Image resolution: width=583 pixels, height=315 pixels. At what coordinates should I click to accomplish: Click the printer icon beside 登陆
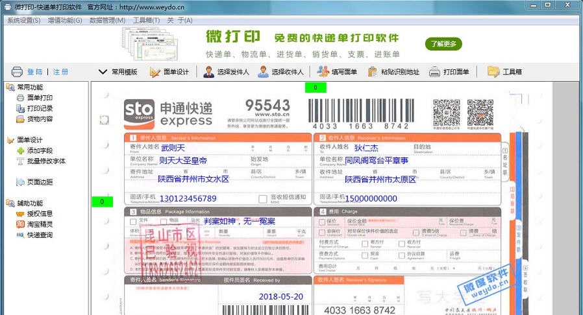click(17, 71)
